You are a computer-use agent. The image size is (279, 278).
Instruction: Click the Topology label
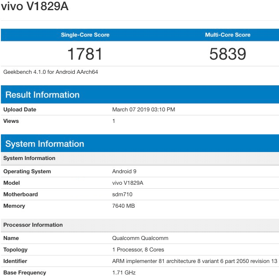[15, 250]
